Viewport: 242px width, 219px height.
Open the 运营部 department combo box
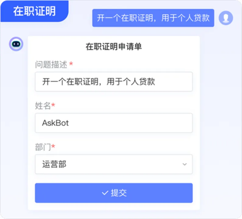113,164
